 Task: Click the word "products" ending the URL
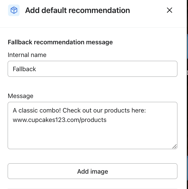pos(95,120)
